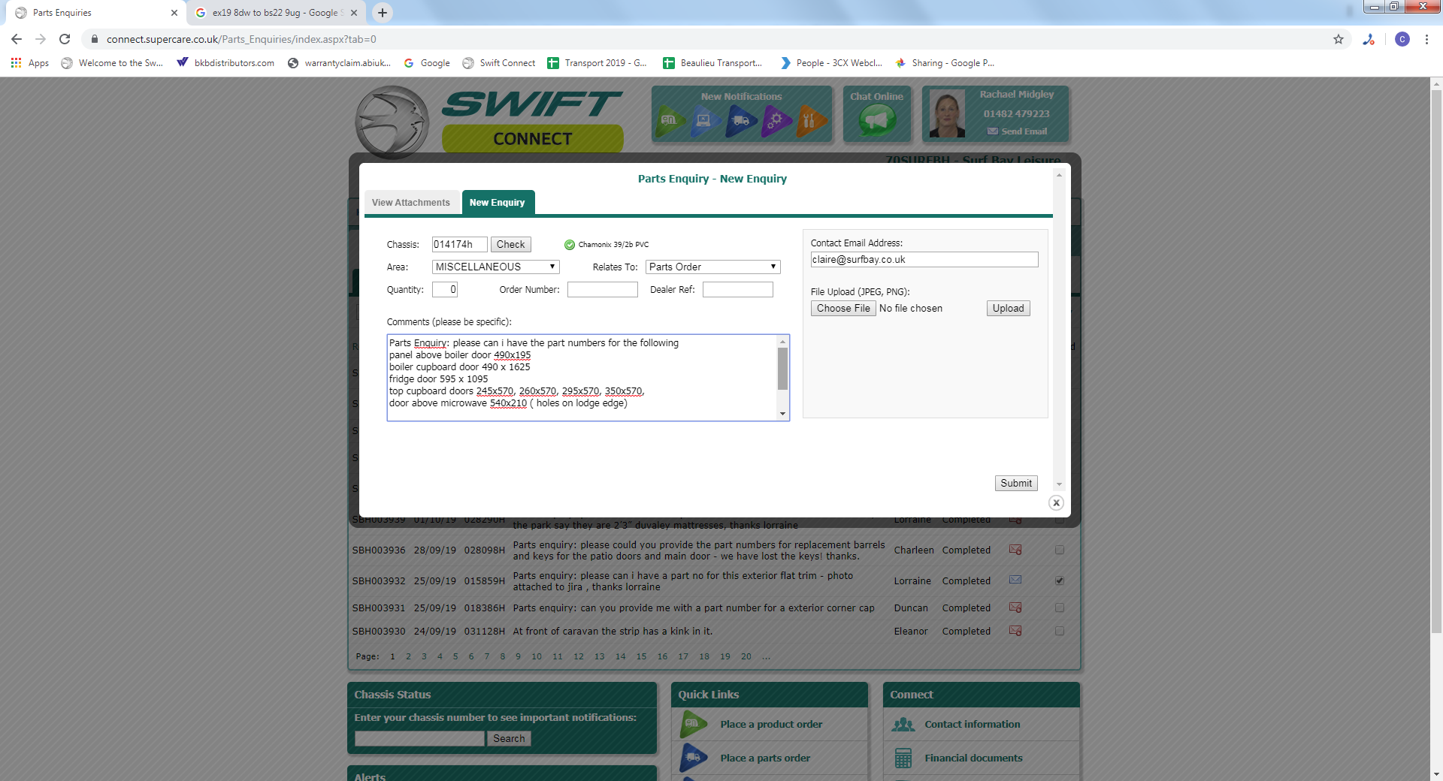
Task: Click the mail icon in Charleen's SBH003936 row
Action: 1015,550
